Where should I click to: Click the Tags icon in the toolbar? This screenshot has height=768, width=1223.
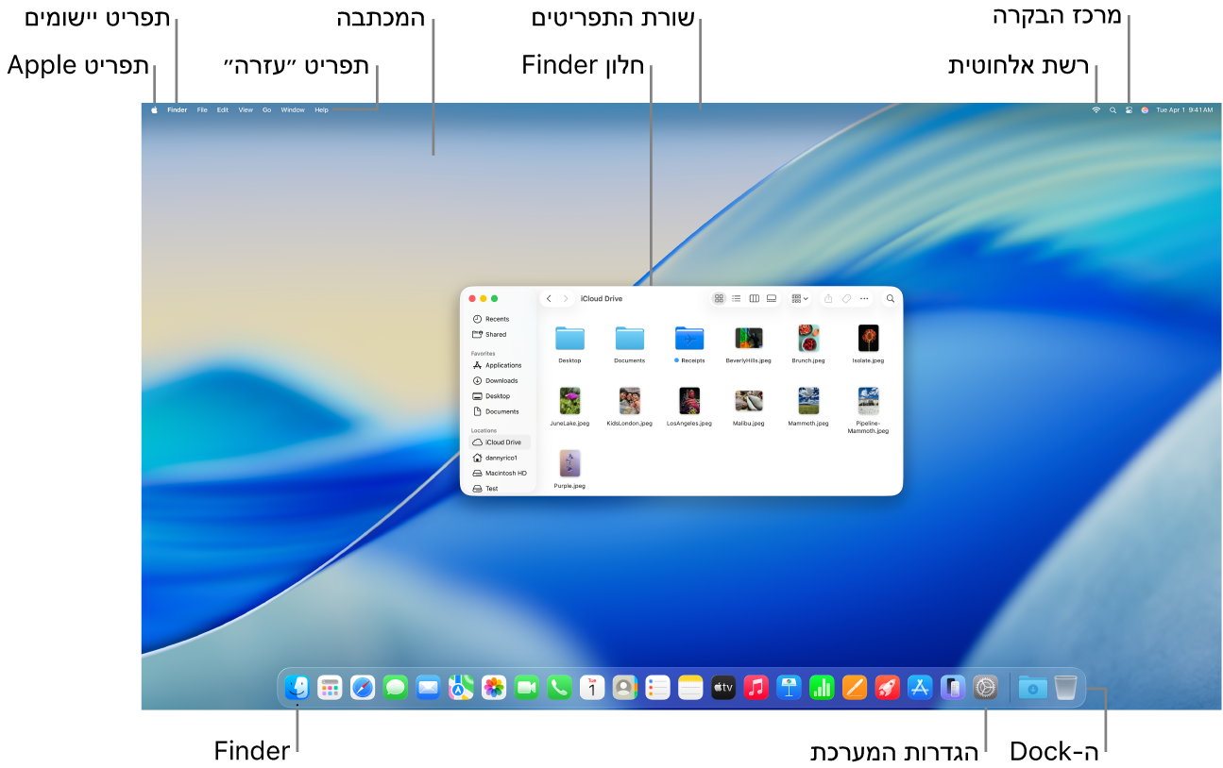[x=845, y=298]
